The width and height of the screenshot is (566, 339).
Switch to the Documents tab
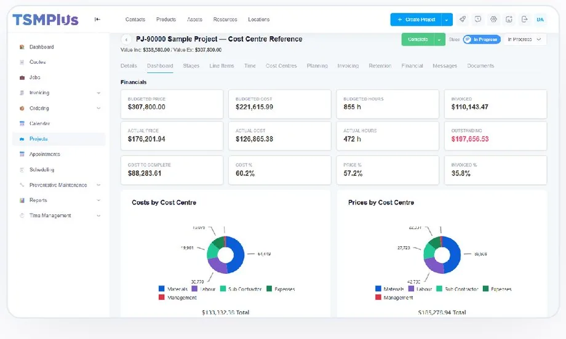click(480, 66)
